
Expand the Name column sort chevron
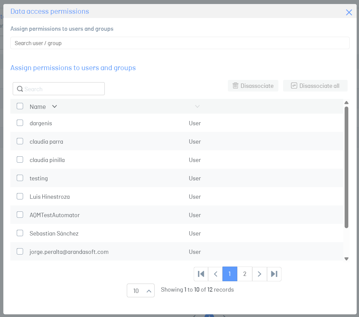55,107
